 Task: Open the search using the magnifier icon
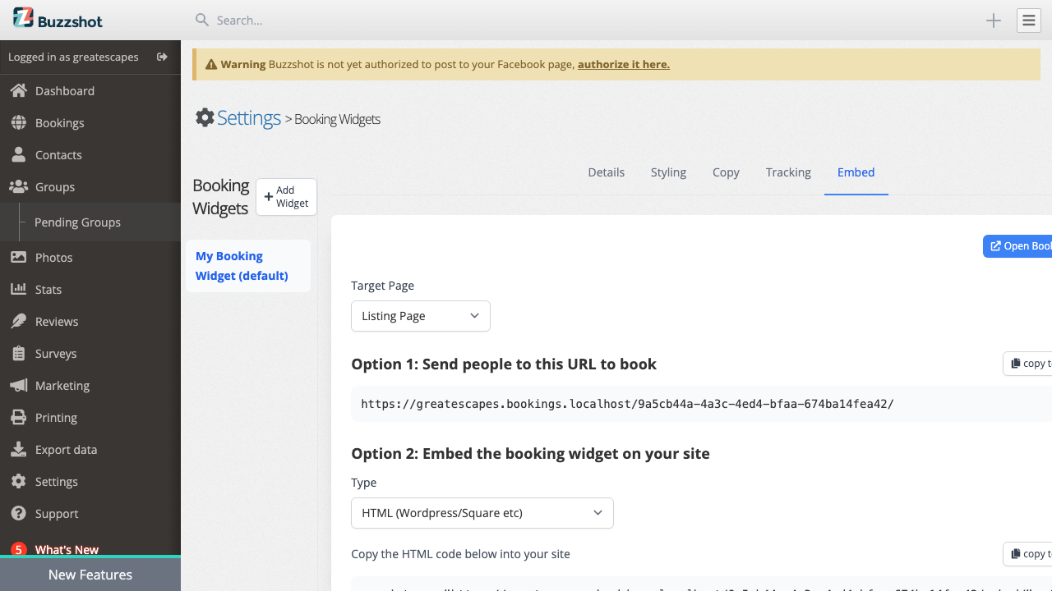(x=201, y=20)
